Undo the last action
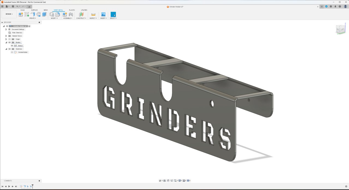The image size is (349, 190). 17,6
